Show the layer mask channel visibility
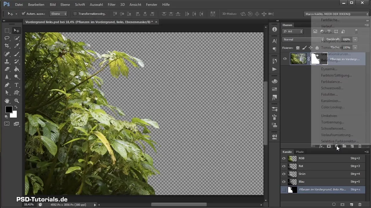This screenshot has height=208, width=371. pos(284,190)
